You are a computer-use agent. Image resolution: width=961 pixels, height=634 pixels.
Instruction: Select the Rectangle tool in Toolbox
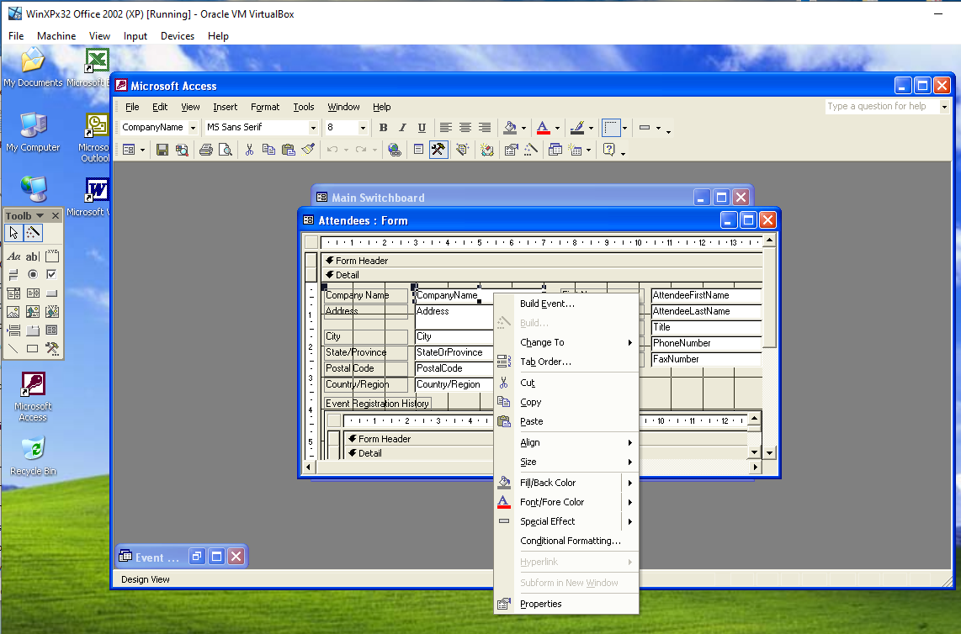tap(33, 349)
